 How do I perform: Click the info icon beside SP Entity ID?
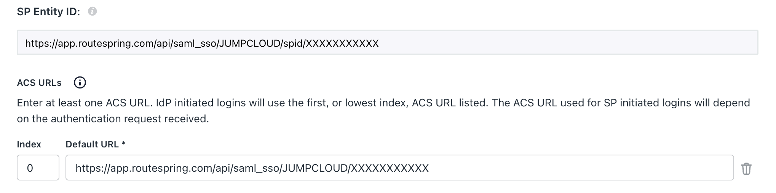point(92,12)
